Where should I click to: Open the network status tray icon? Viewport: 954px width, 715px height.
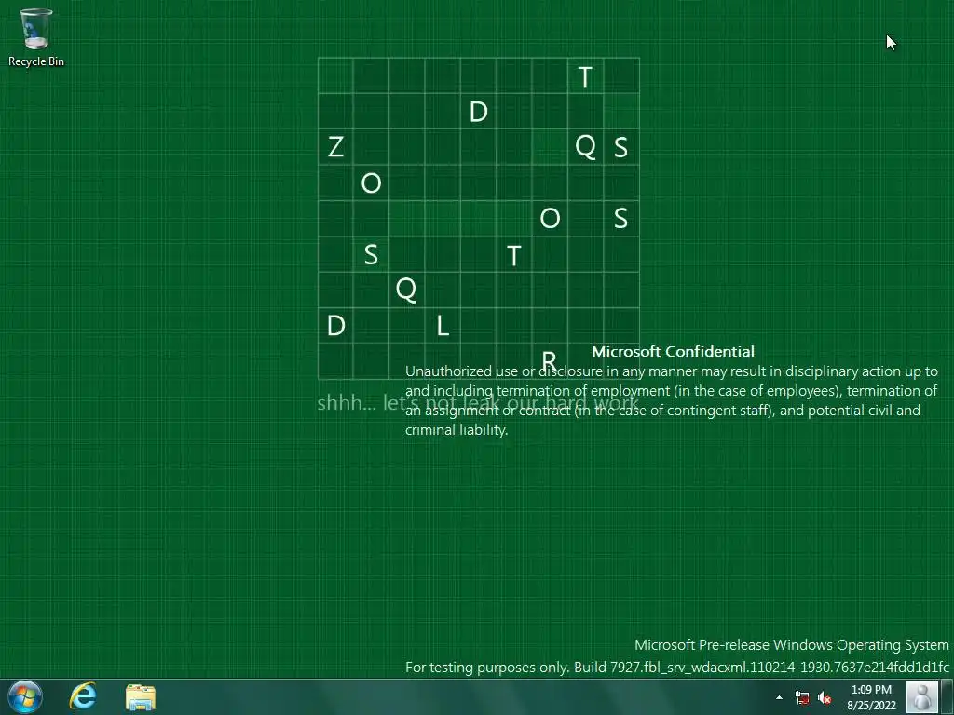tap(802, 697)
